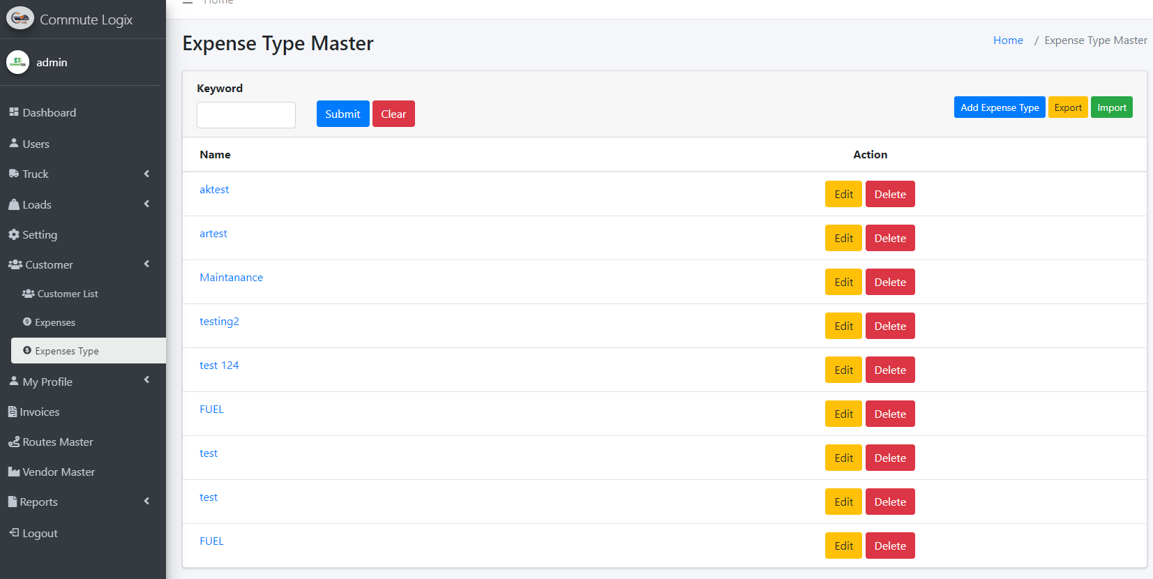Click the Commute Logix logo icon
This screenshot has height=579, width=1153.
(20, 18)
